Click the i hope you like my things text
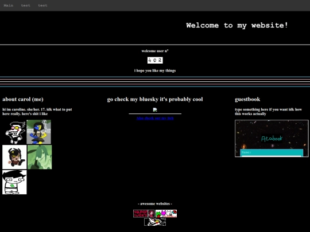The image size is (310, 232). 155,70
